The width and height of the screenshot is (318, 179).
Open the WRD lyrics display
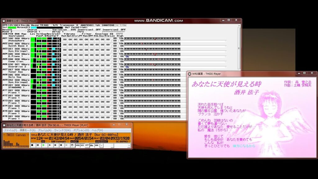coord(77,145)
